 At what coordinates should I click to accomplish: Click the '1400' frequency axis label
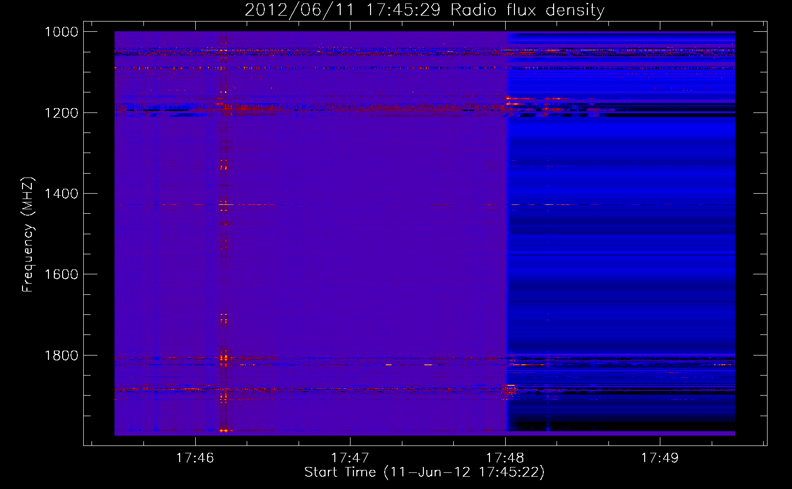point(61,194)
